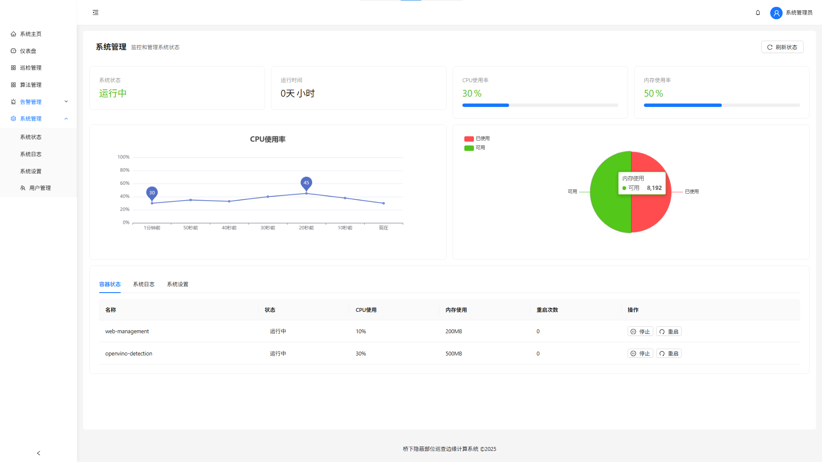Viewport: 822px width, 462px height.
Task: Click the 重启次数 column header
Action: (x=547, y=310)
